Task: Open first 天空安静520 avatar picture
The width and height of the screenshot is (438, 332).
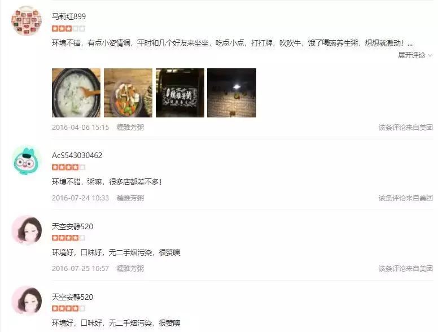Action: [27, 230]
